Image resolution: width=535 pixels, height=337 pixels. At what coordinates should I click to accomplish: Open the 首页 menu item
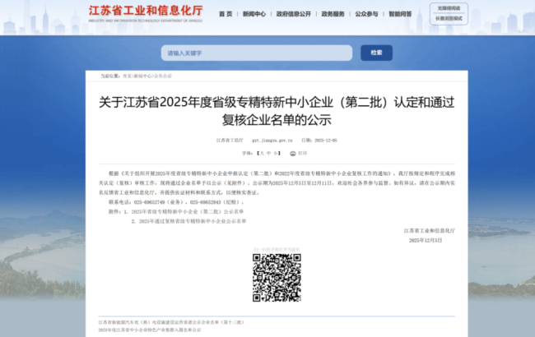pyautogui.click(x=226, y=15)
